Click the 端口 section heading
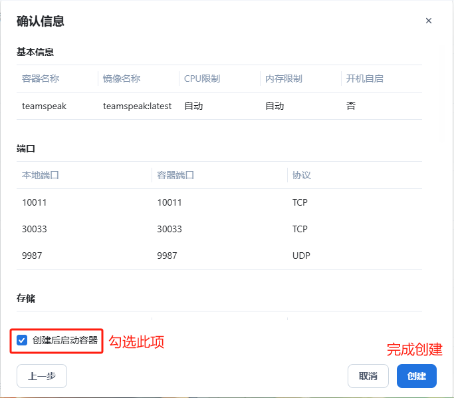Image resolution: width=454 pixels, height=398 pixels. [26, 148]
